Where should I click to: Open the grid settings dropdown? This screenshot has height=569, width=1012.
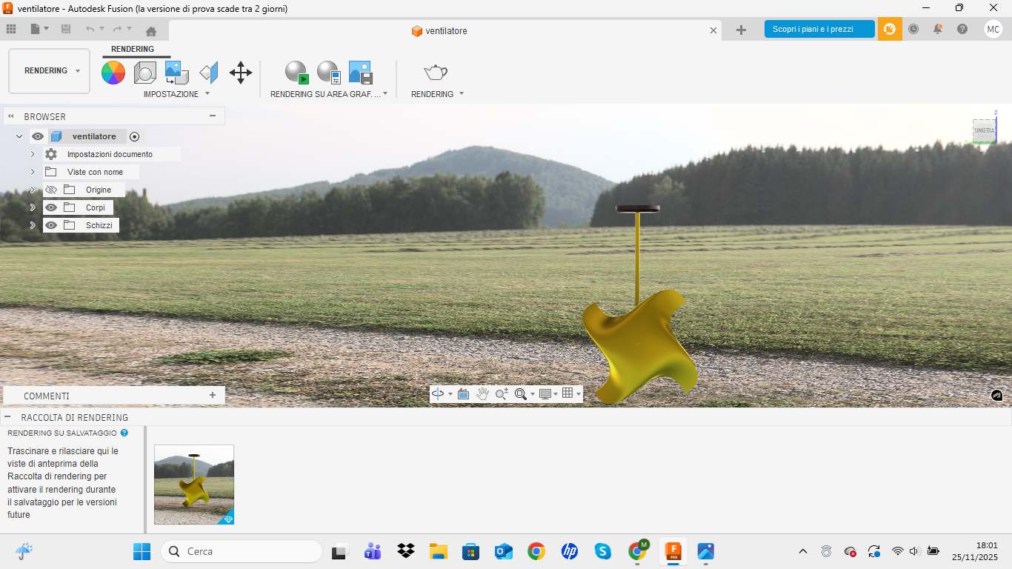[579, 393]
